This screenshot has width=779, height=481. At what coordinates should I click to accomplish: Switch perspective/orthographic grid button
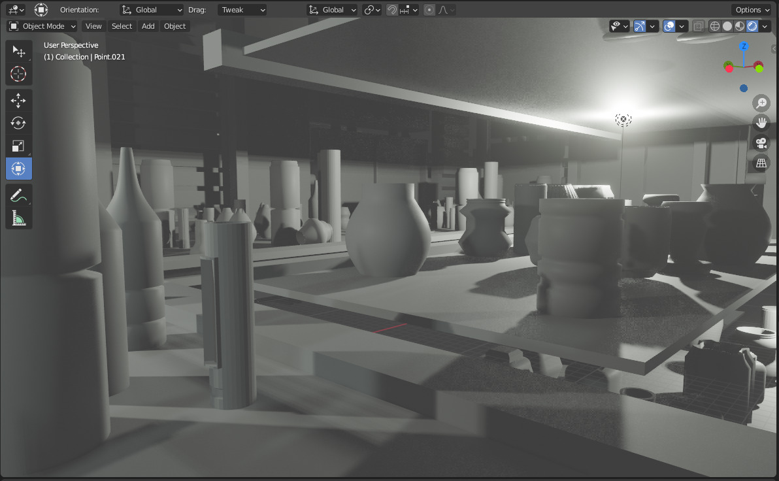point(761,163)
